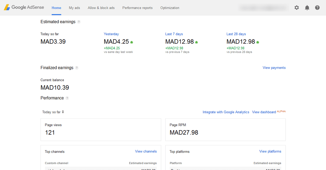Click the blurred account email in header
The height and width of the screenshot is (170, 326).
[x=262, y=8]
